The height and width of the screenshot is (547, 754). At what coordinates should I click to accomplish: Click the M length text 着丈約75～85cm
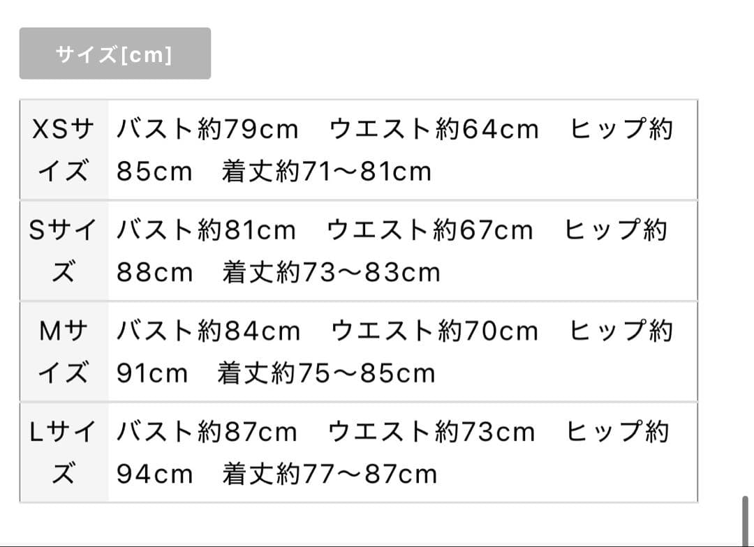click(327, 373)
